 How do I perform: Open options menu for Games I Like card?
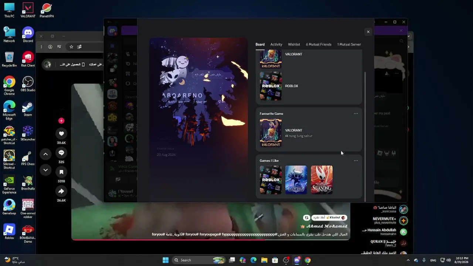click(356, 160)
